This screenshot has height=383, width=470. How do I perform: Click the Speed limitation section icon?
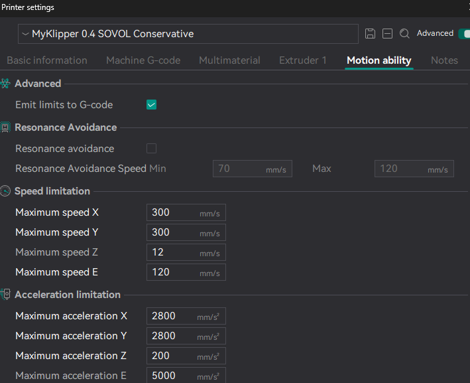click(5, 191)
